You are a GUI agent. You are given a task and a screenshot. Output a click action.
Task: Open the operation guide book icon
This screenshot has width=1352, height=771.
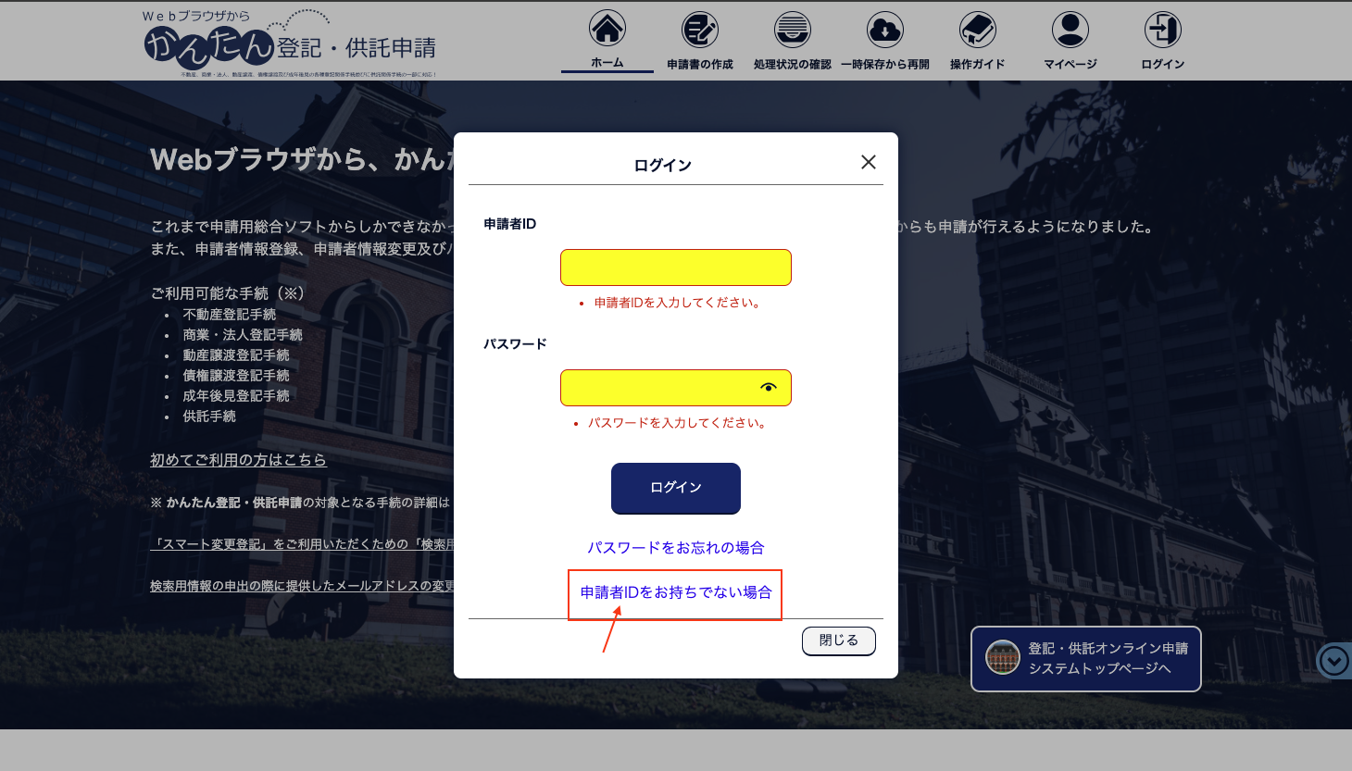tap(978, 30)
